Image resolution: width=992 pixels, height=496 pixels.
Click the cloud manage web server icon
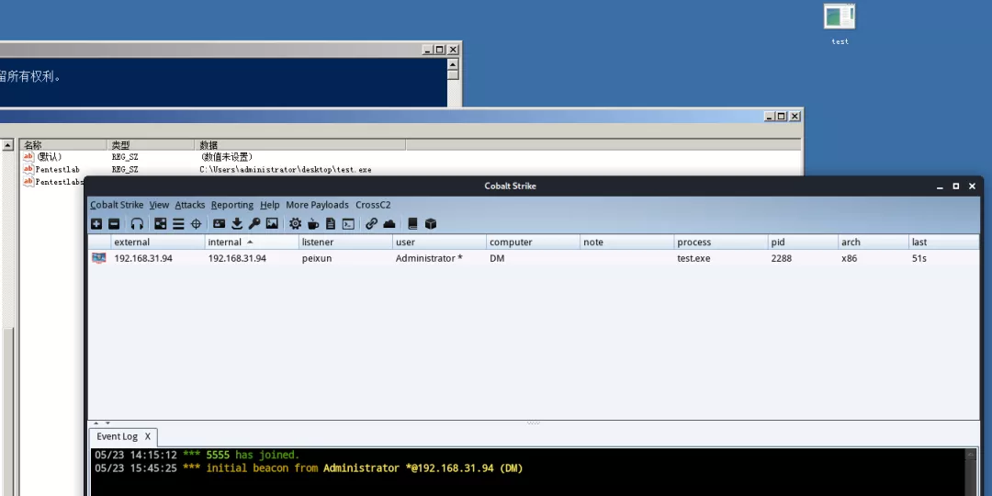pos(389,223)
